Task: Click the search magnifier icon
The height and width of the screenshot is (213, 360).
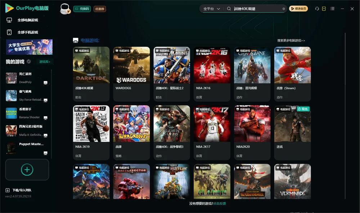Action: point(229,9)
